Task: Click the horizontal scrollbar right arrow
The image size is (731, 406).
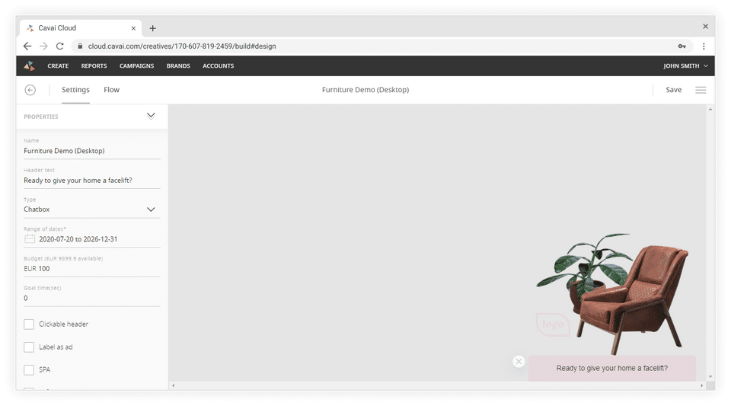Action: [701, 386]
